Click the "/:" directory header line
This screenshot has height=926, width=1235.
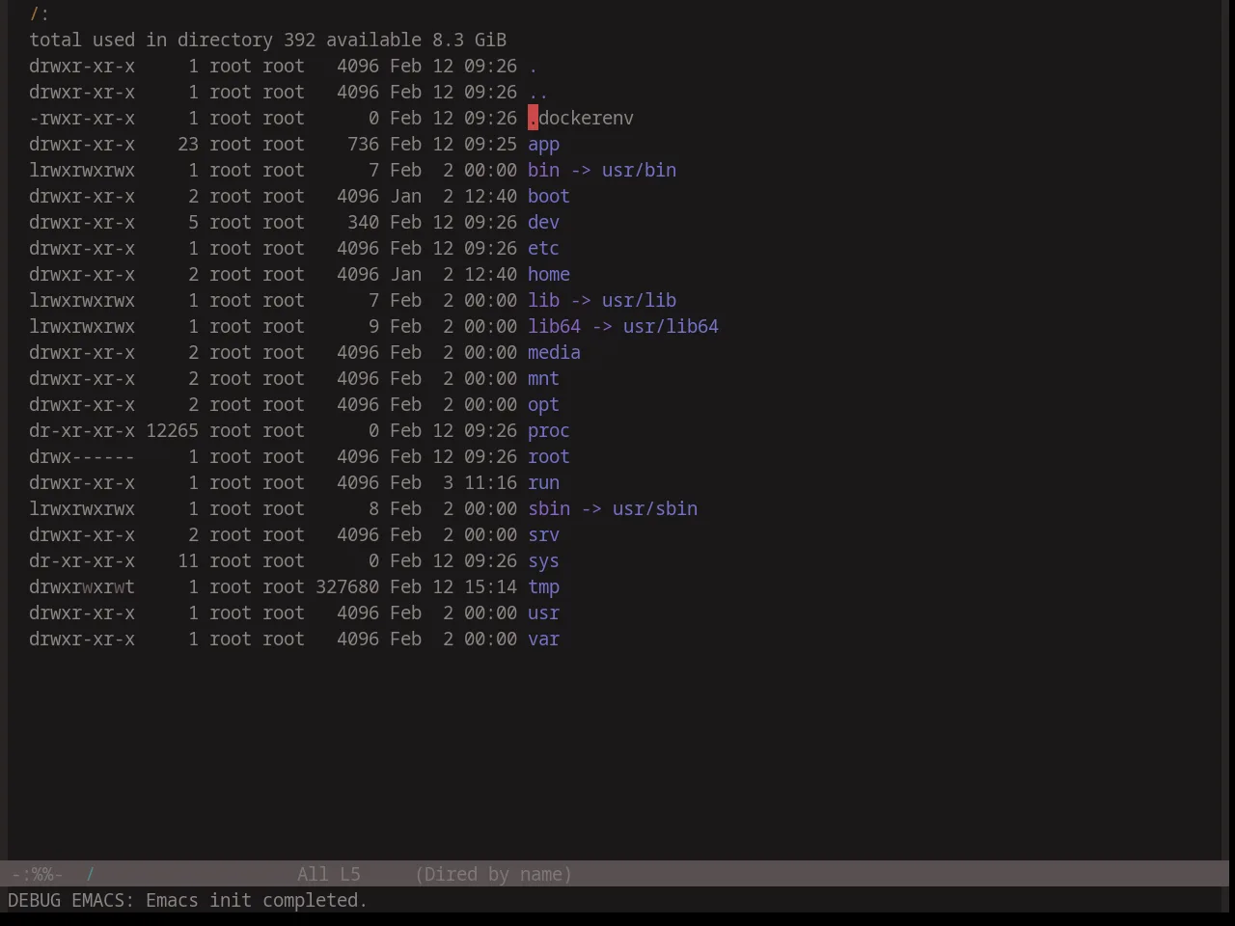click(x=40, y=14)
